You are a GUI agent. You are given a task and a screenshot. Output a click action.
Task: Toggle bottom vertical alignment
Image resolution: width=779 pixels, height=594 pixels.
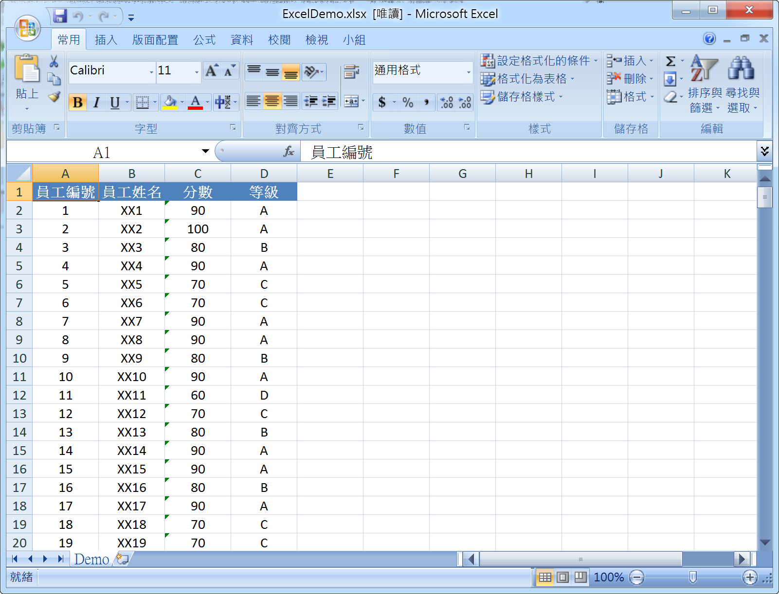pos(290,72)
